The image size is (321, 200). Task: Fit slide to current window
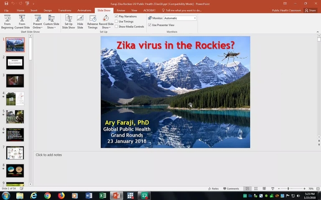coord(318,189)
